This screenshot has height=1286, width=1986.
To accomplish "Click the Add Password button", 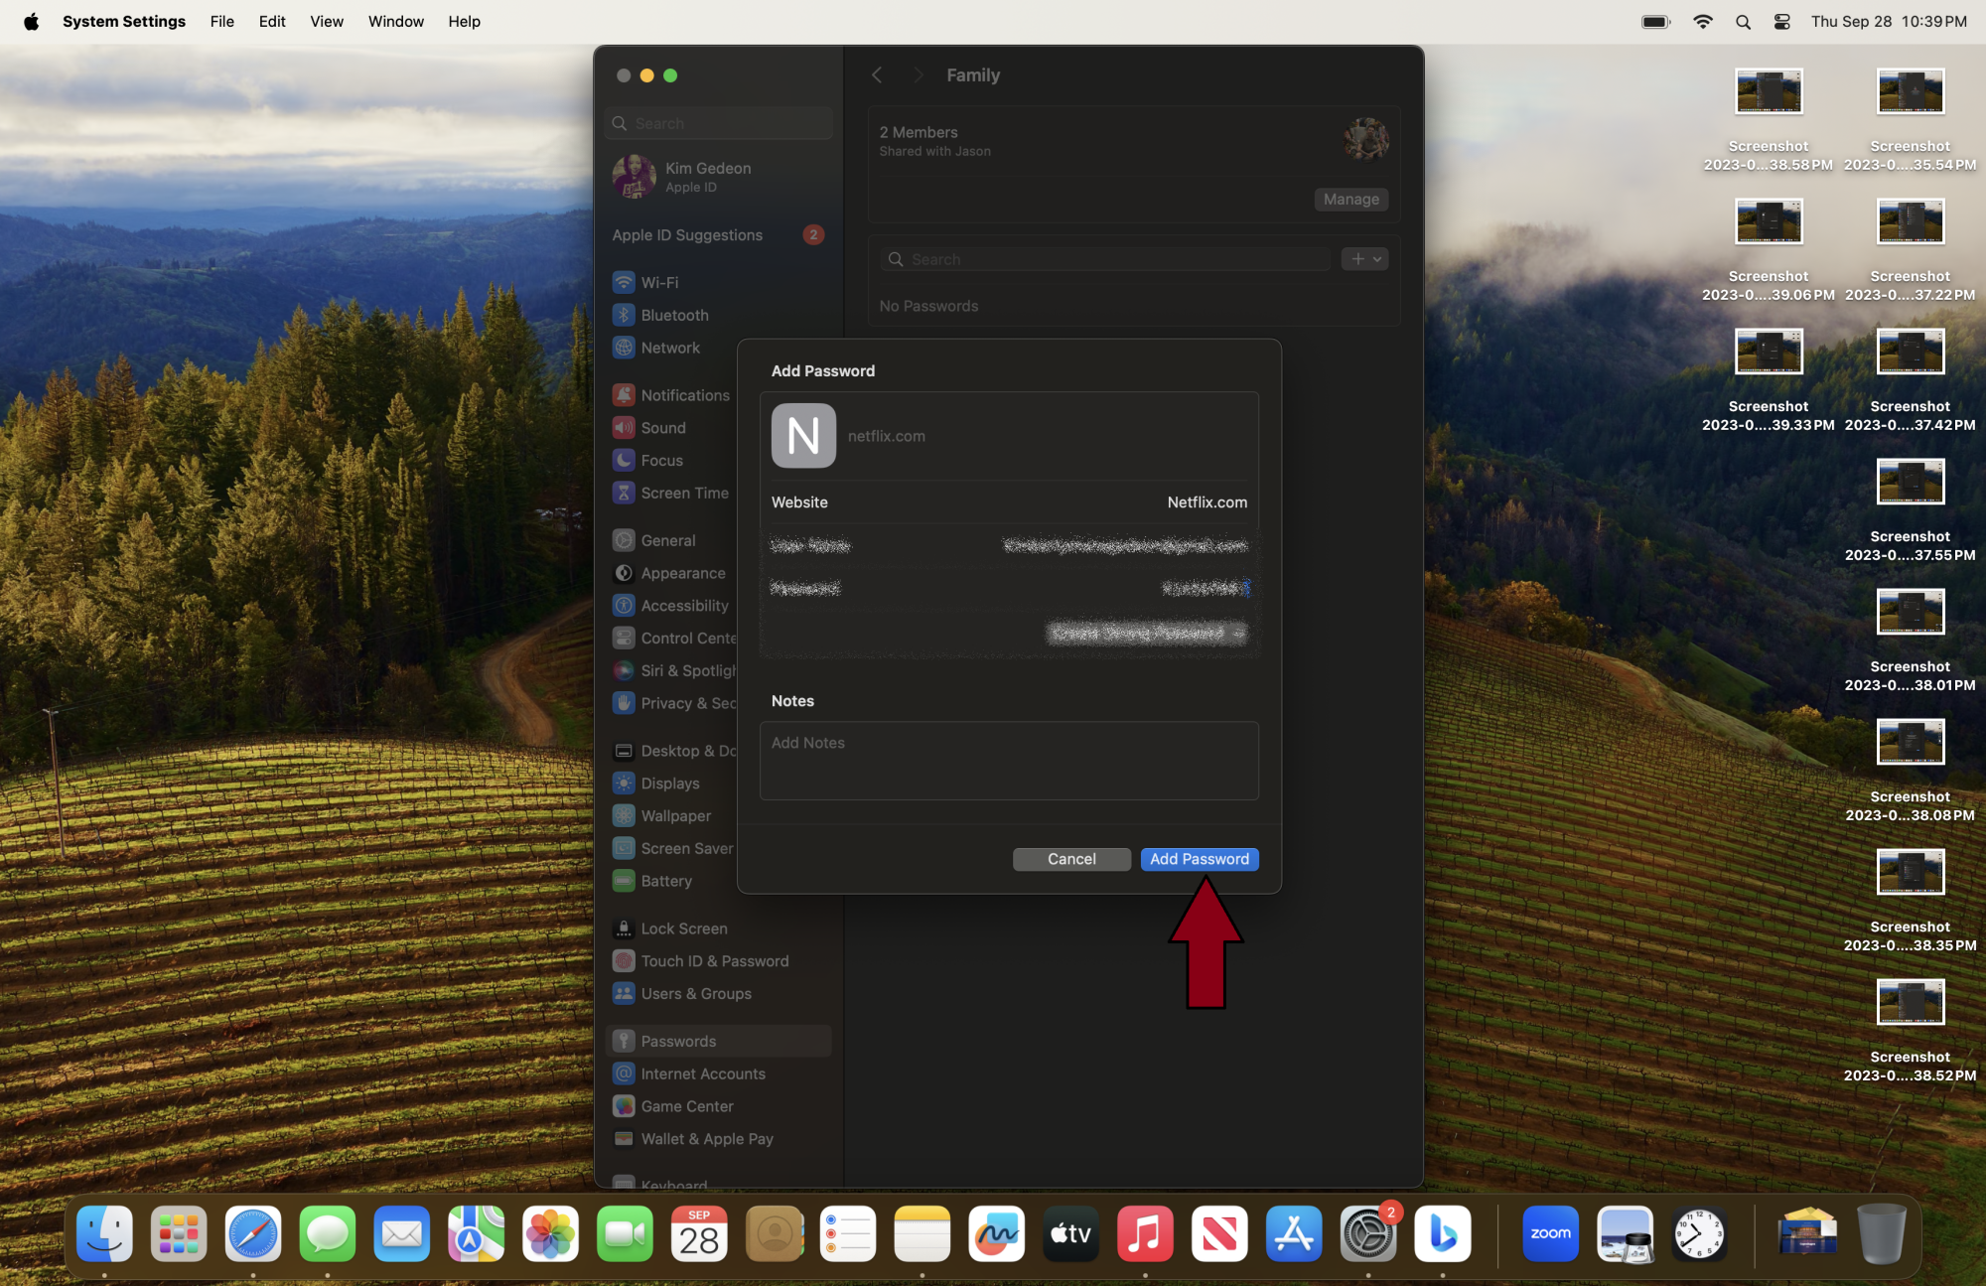I will point(1199,859).
